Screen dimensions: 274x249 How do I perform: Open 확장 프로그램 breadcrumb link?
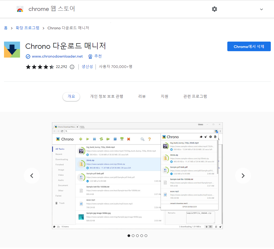27,28
